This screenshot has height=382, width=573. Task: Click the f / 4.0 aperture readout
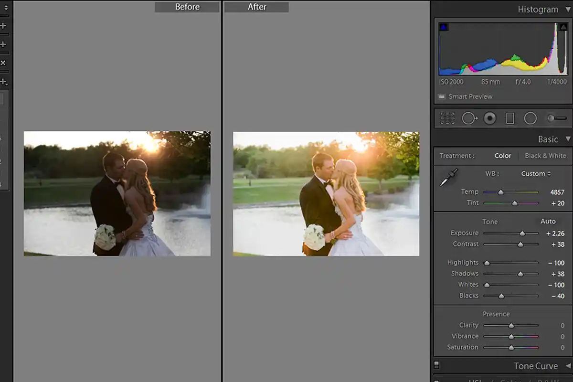tap(523, 82)
